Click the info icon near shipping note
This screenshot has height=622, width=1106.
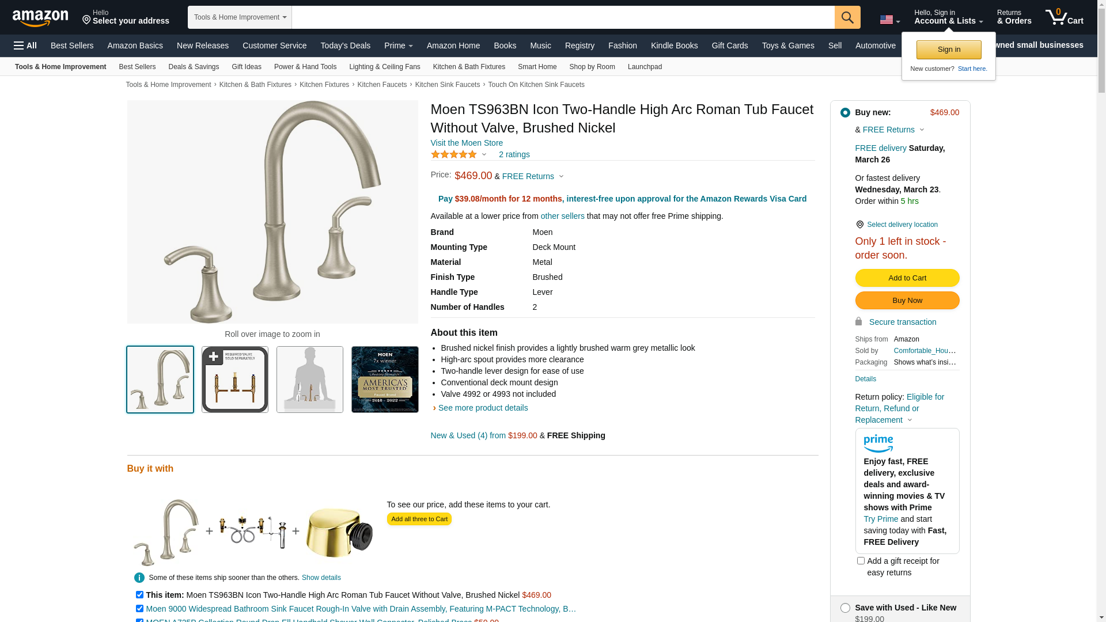(x=139, y=578)
